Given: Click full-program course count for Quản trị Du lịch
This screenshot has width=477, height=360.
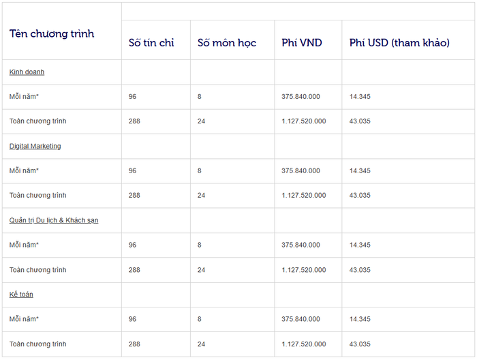Looking at the screenshot, I should pyautogui.click(x=201, y=269).
